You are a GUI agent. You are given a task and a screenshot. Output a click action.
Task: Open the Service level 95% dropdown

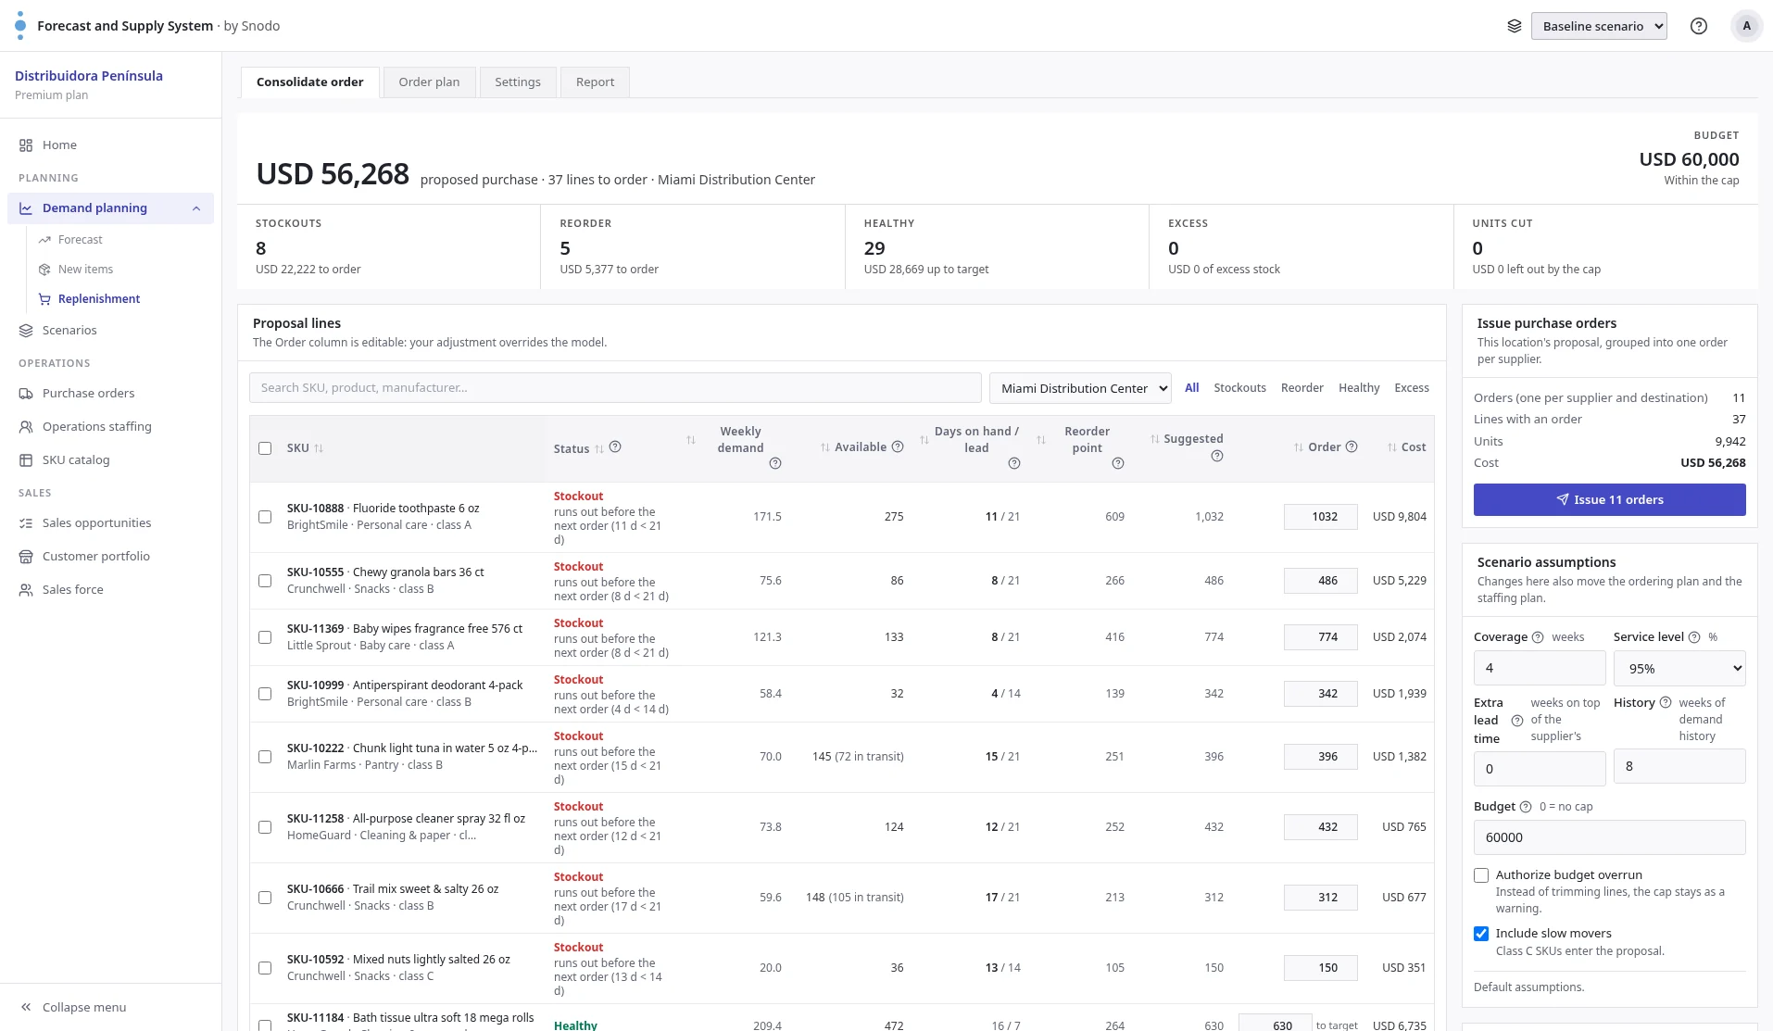click(1679, 669)
